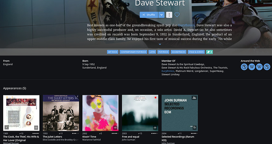Open the second Wikipedia link icon
This screenshot has width=272, height=144.
[x=259, y=67]
